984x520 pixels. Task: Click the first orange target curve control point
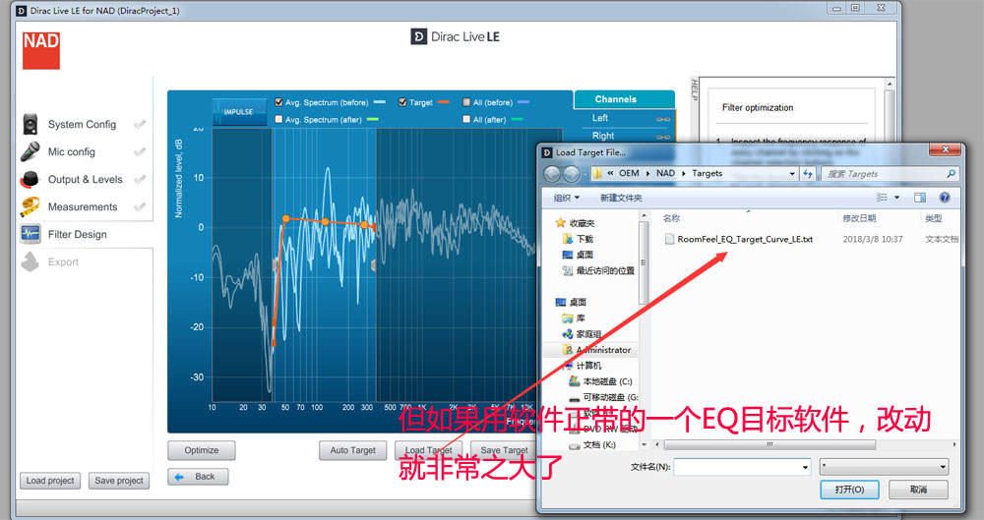pos(285,218)
